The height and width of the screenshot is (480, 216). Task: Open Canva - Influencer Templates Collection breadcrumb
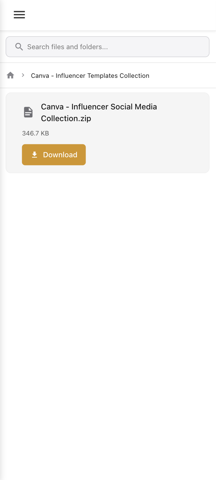pos(90,76)
